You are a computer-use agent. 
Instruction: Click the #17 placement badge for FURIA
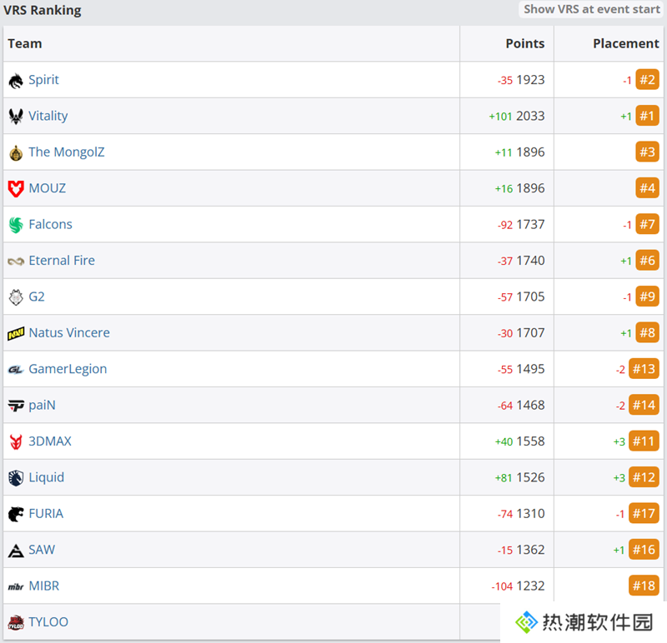pyautogui.click(x=644, y=513)
